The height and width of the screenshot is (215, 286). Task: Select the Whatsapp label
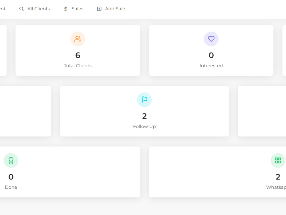(276, 187)
